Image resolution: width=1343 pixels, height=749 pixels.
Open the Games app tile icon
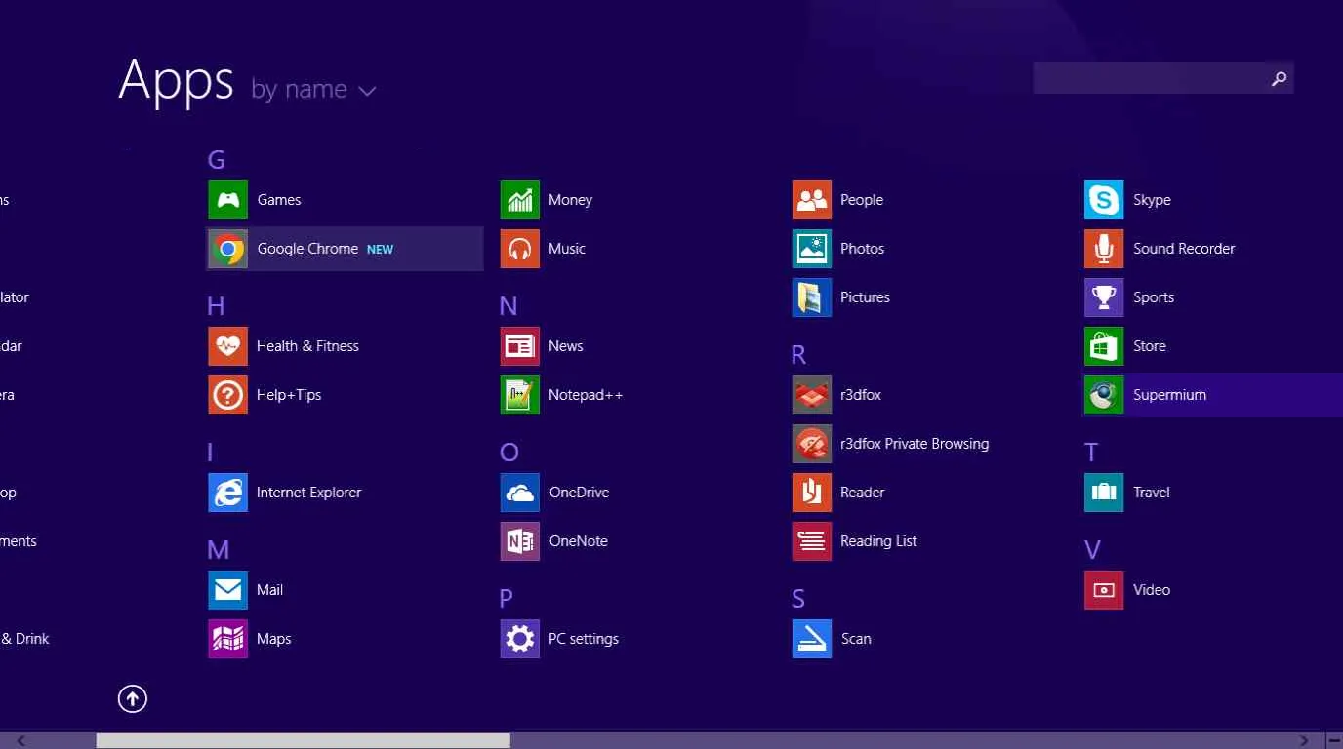click(x=228, y=200)
